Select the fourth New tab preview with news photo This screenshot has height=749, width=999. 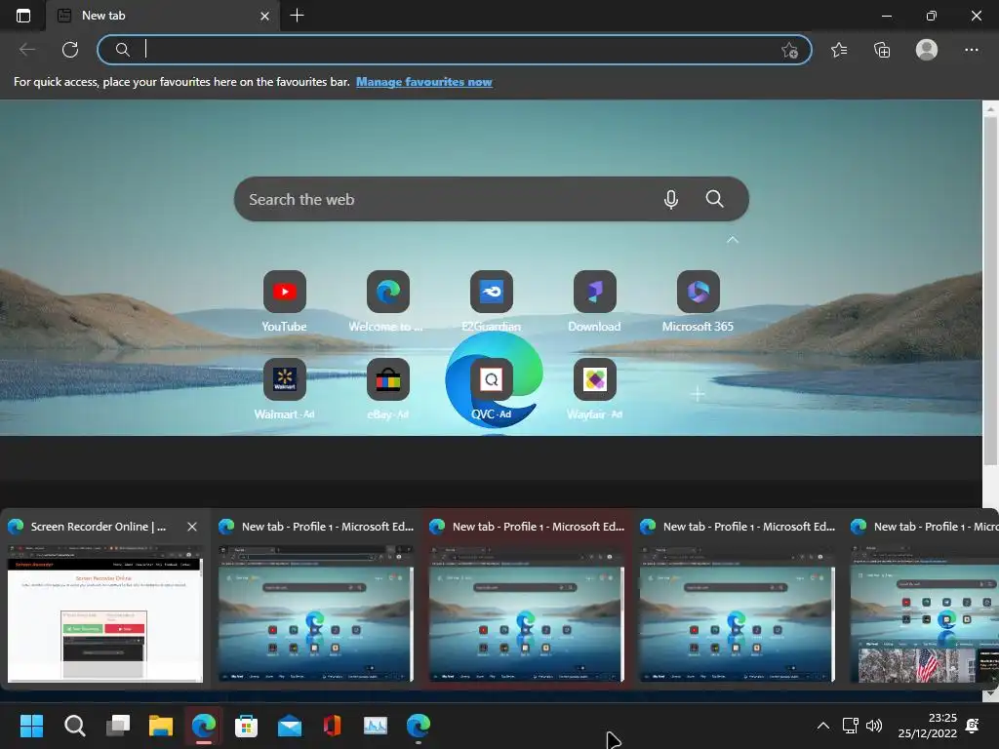(x=923, y=600)
